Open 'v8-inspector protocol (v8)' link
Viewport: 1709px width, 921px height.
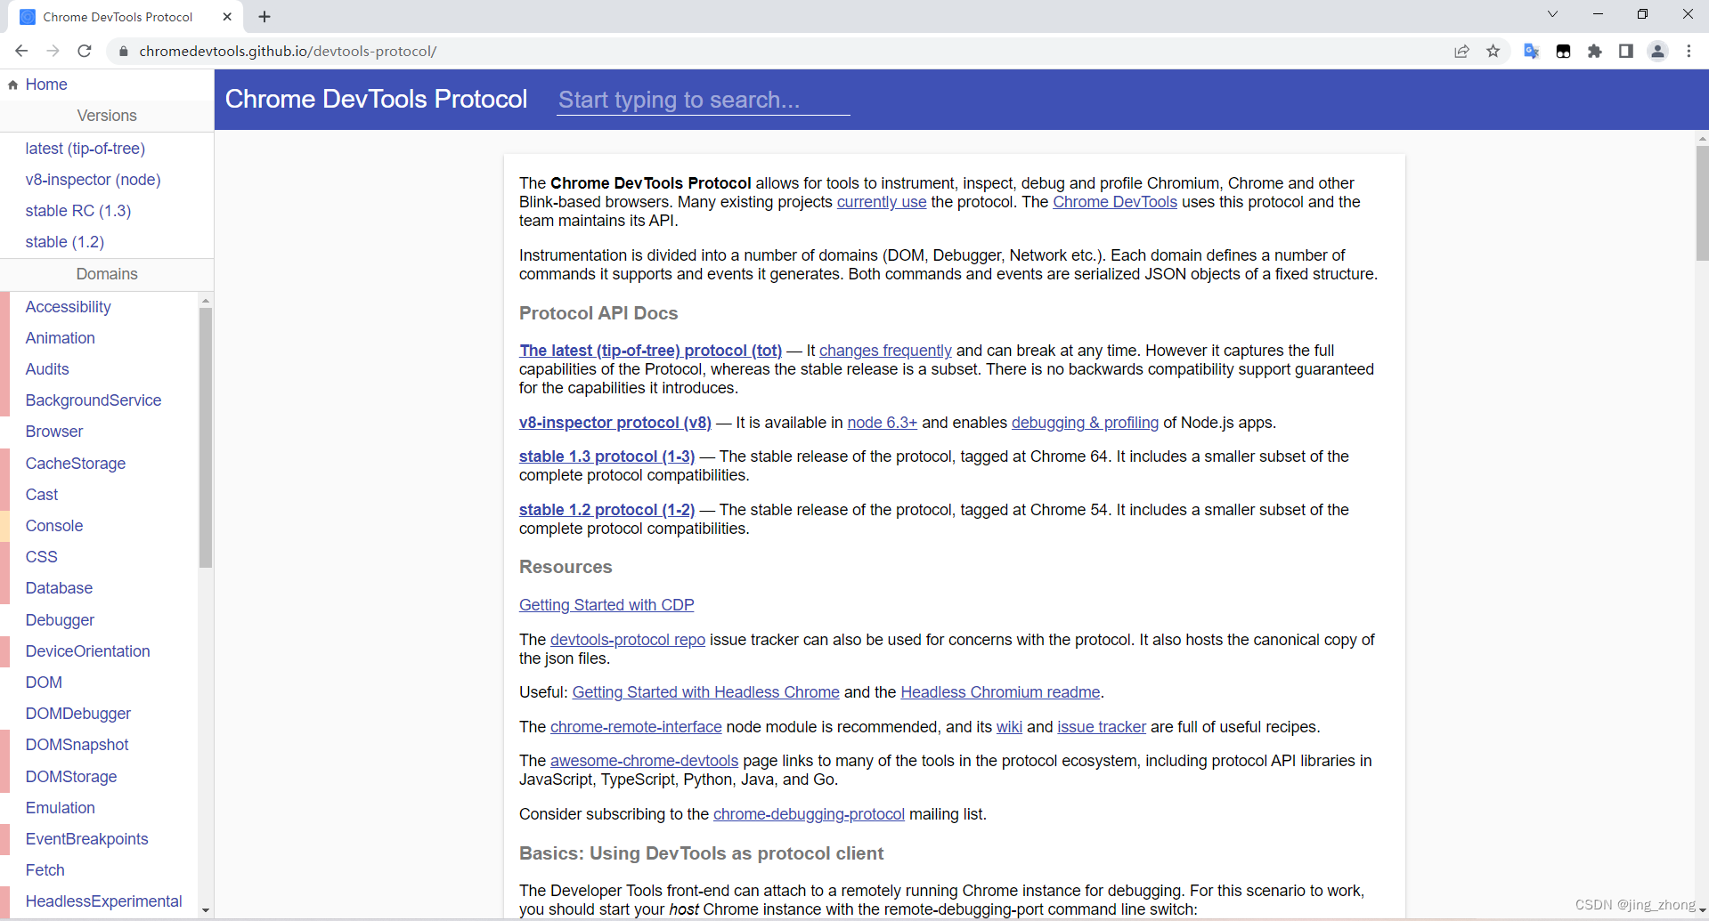(615, 423)
